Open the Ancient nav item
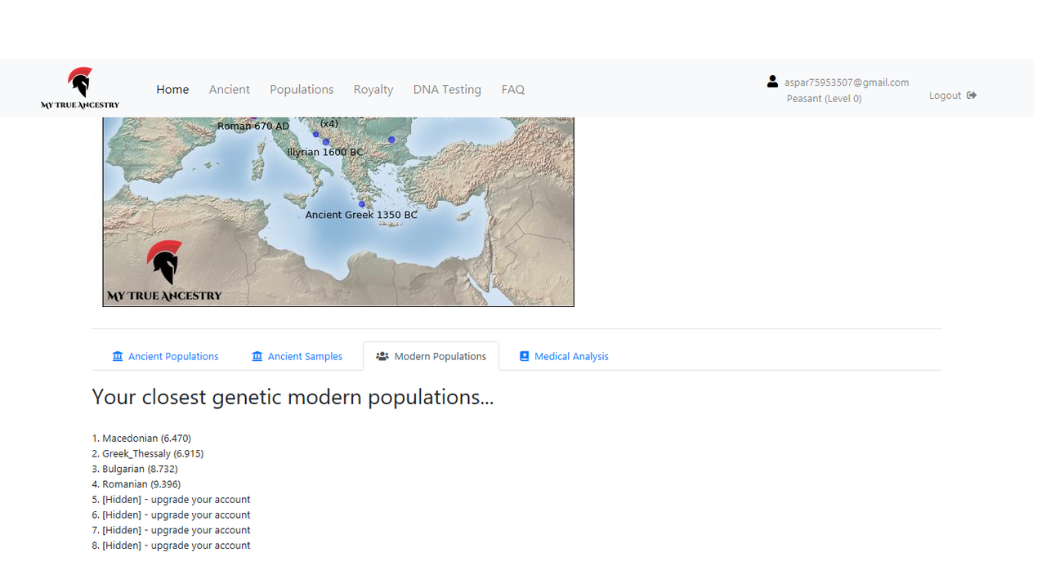This screenshot has height=588, width=1046. [230, 89]
